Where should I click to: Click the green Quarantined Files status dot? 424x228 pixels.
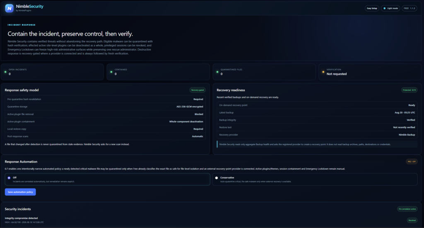point(217,72)
